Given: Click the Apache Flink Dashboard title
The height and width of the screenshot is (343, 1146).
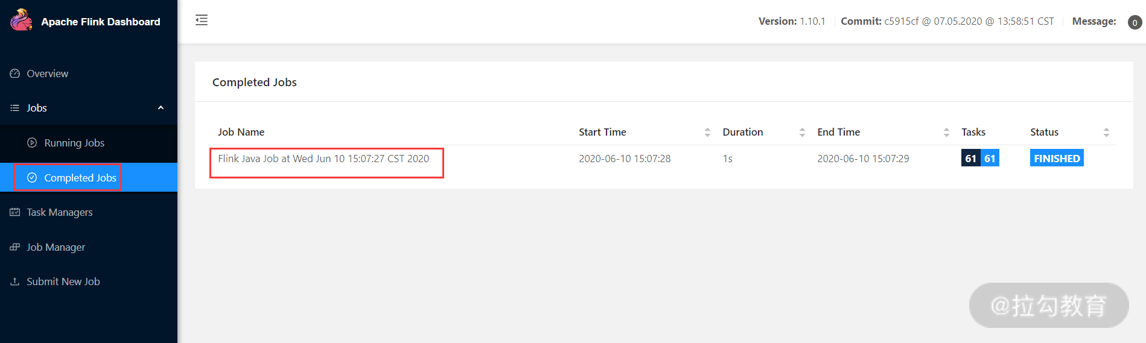Looking at the screenshot, I should click(x=101, y=22).
